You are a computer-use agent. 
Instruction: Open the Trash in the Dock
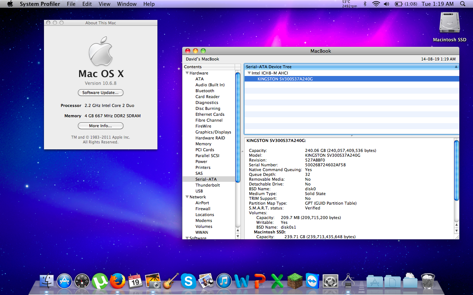pyautogui.click(x=428, y=281)
